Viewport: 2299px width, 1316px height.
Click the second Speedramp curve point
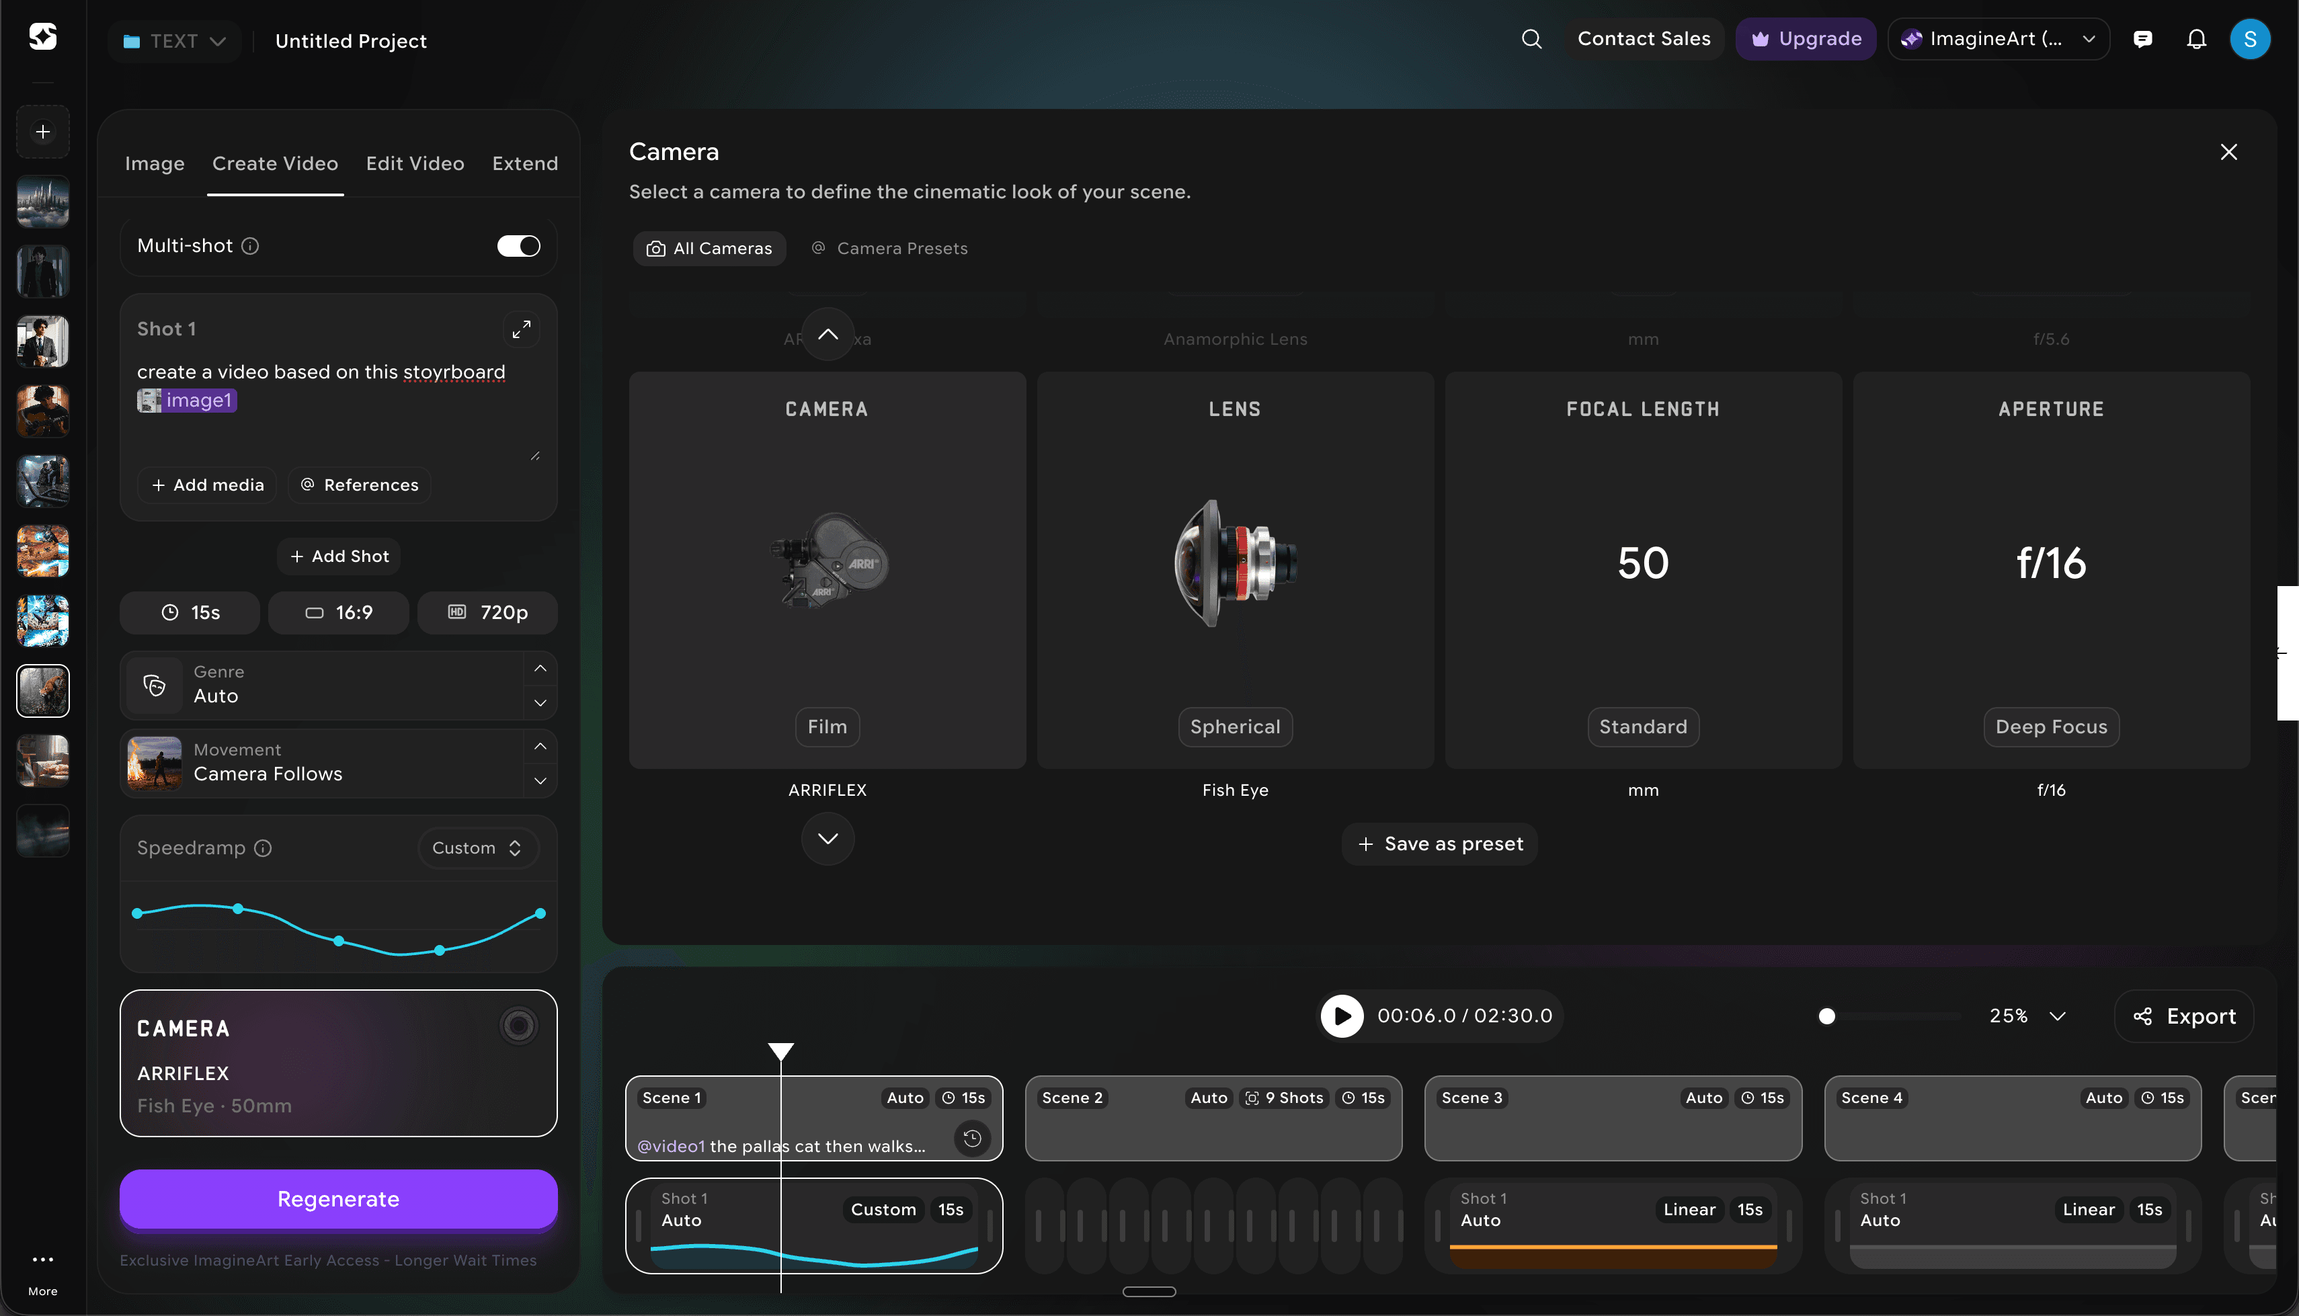point(238,909)
